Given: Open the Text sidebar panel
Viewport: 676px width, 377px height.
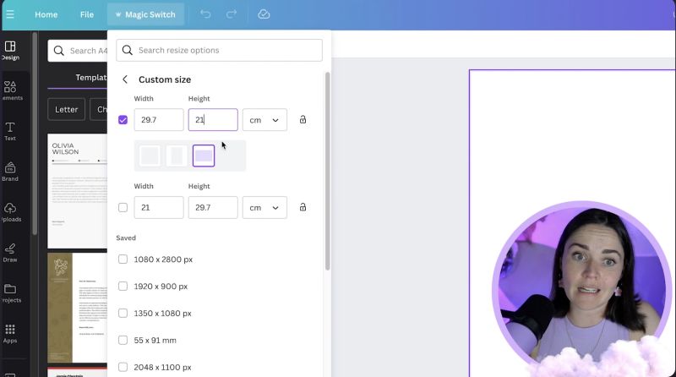Looking at the screenshot, I should pos(10,131).
